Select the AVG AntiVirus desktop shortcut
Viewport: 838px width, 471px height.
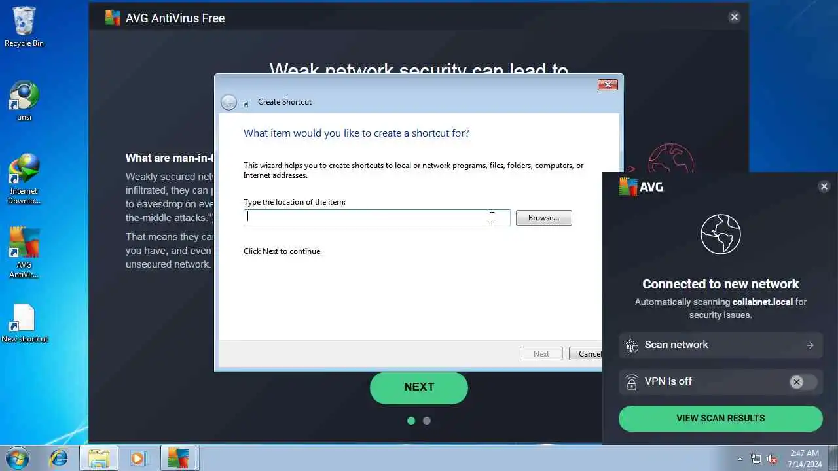[24, 253]
